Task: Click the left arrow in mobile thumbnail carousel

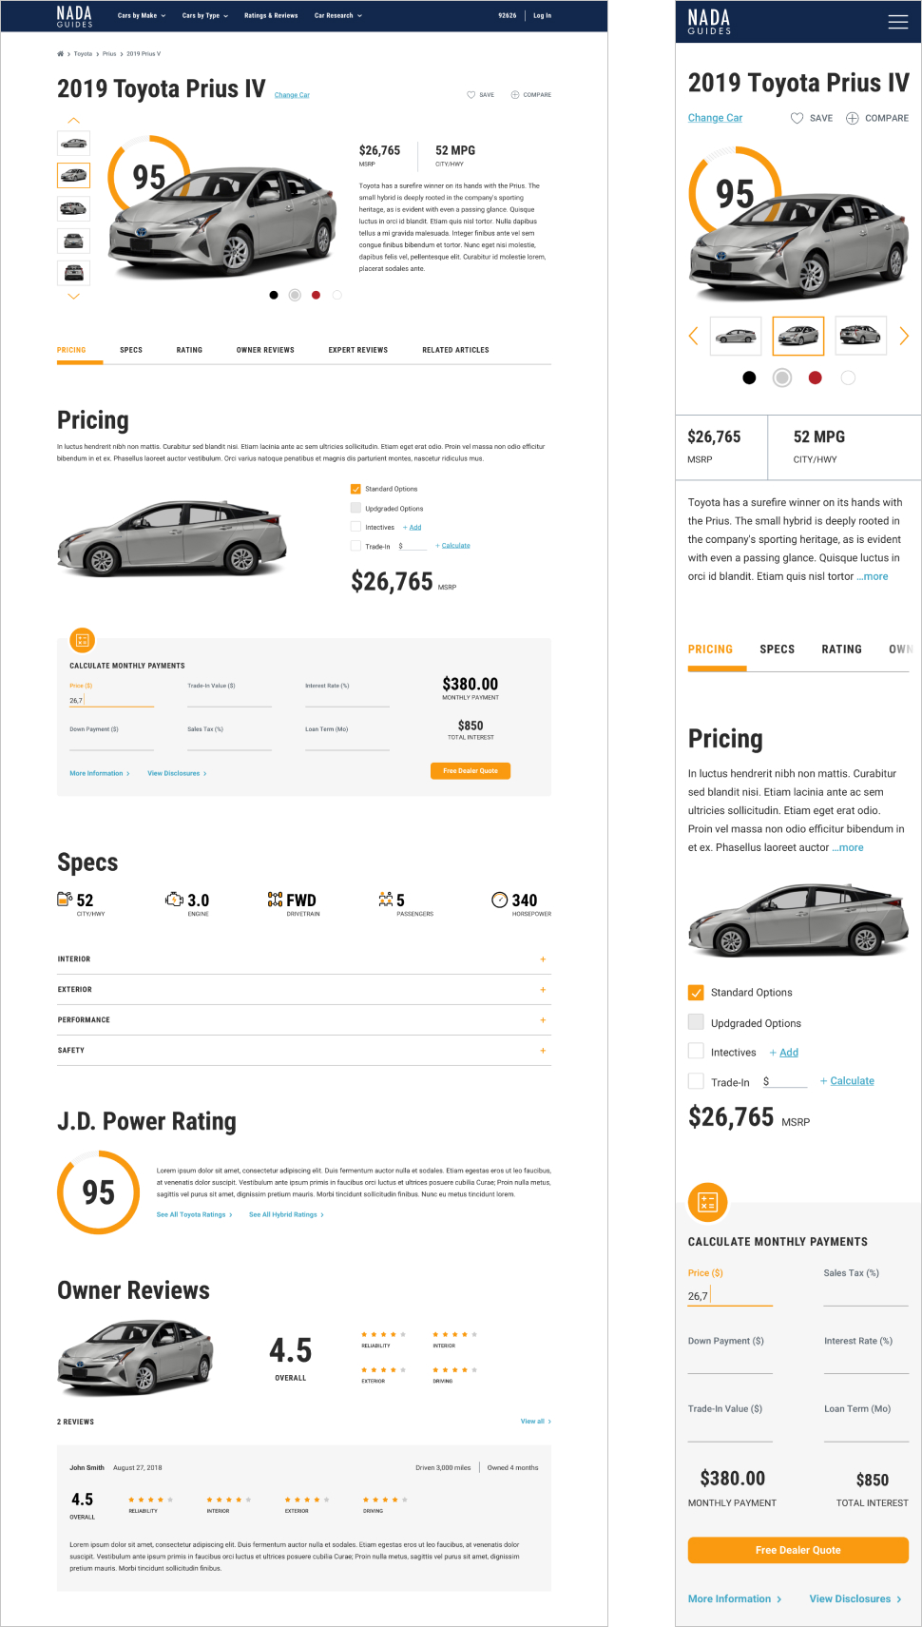Action: [693, 336]
